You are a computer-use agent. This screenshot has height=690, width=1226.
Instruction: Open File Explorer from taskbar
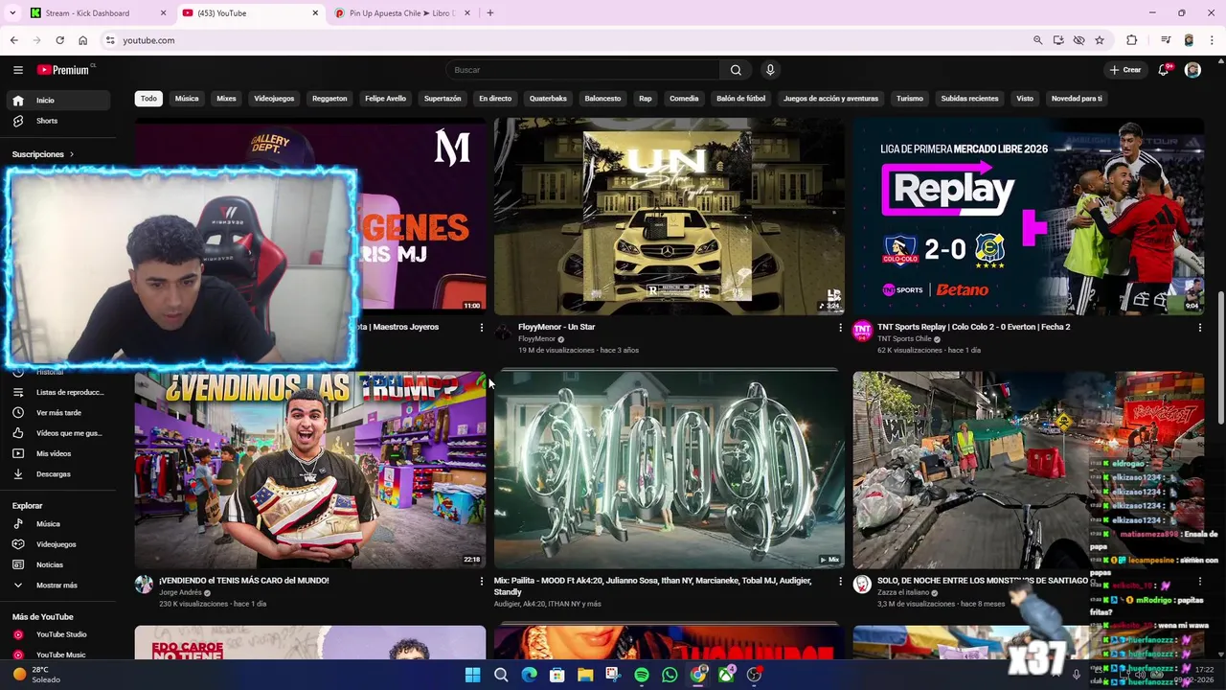pos(585,675)
